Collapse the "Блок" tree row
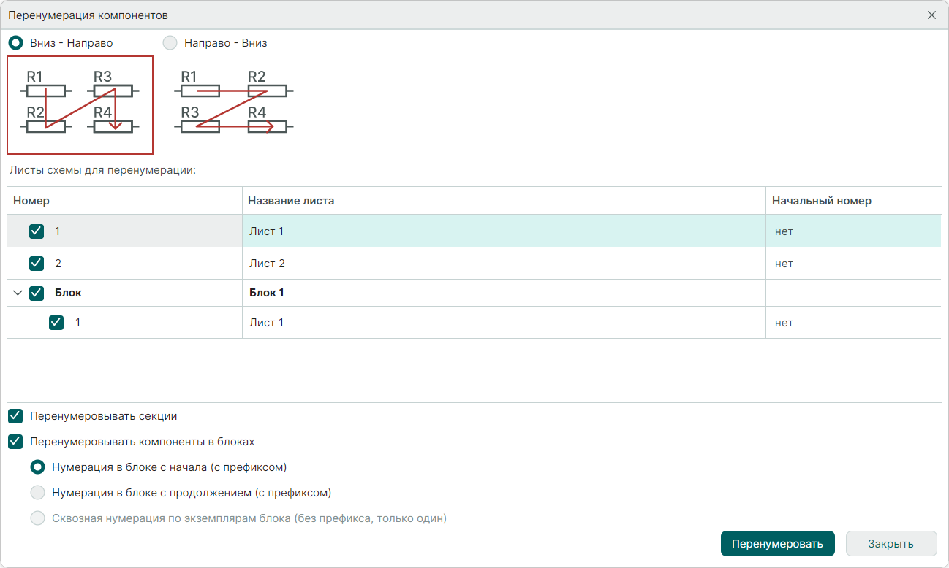 click(x=18, y=293)
